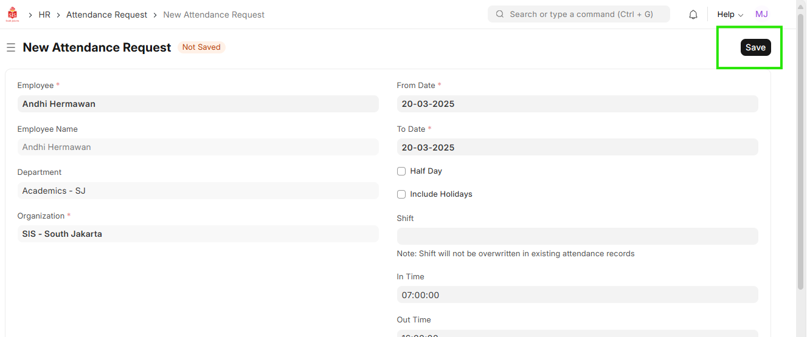Image resolution: width=807 pixels, height=337 pixels.
Task: Select the Shift input field
Action: coord(577,236)
